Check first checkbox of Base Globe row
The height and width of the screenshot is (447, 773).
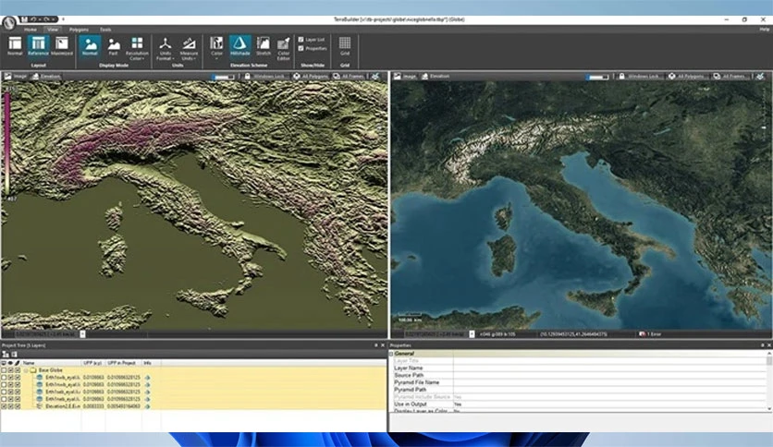(4, 370)
